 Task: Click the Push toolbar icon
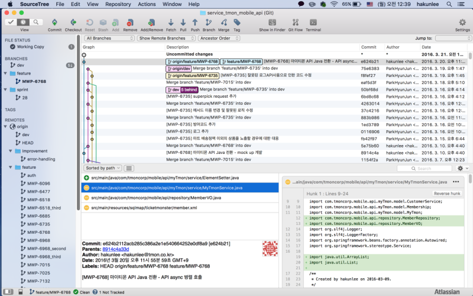click(x=195, y=22)
